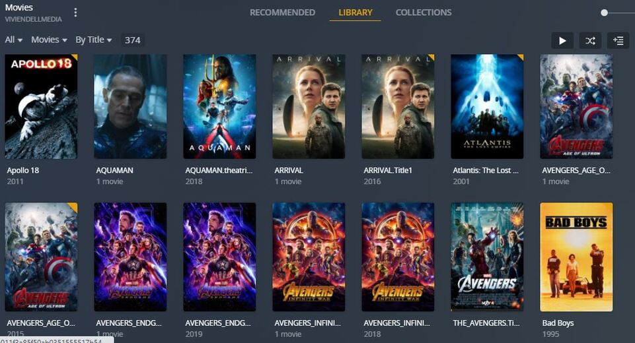Click the AQUAMAN title text link

coord(114,170)
